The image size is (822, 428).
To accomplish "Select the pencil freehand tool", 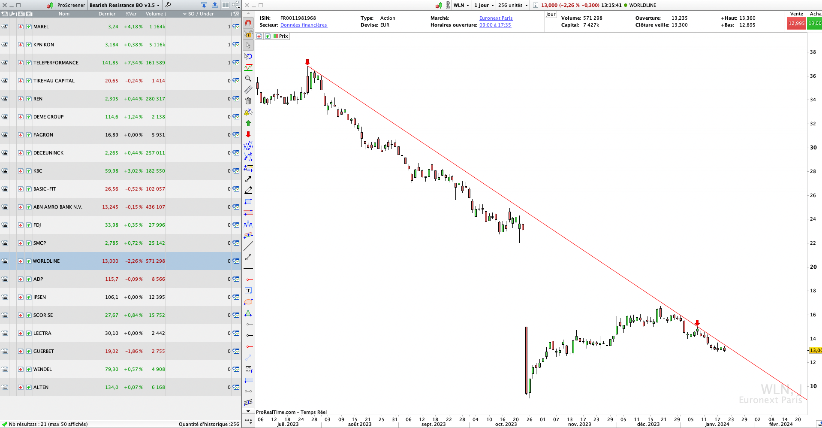I will pyautogui.click(x=248, y=190).
